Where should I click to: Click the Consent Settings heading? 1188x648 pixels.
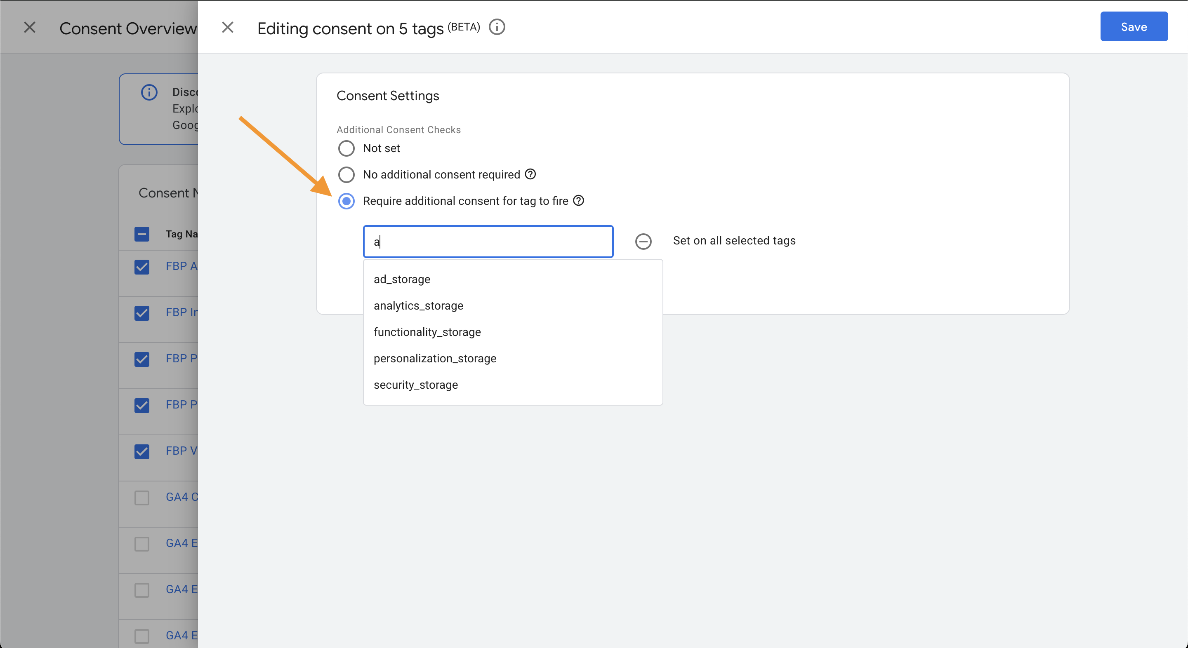tap(387, 95)
